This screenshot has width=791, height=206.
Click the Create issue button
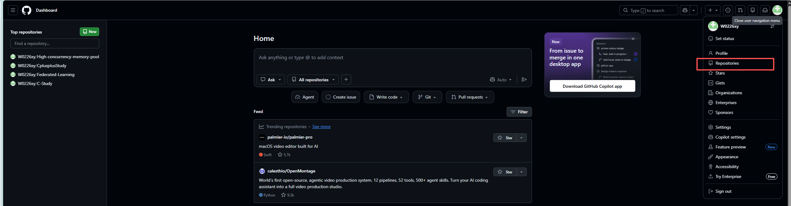(x=341, y=97)
